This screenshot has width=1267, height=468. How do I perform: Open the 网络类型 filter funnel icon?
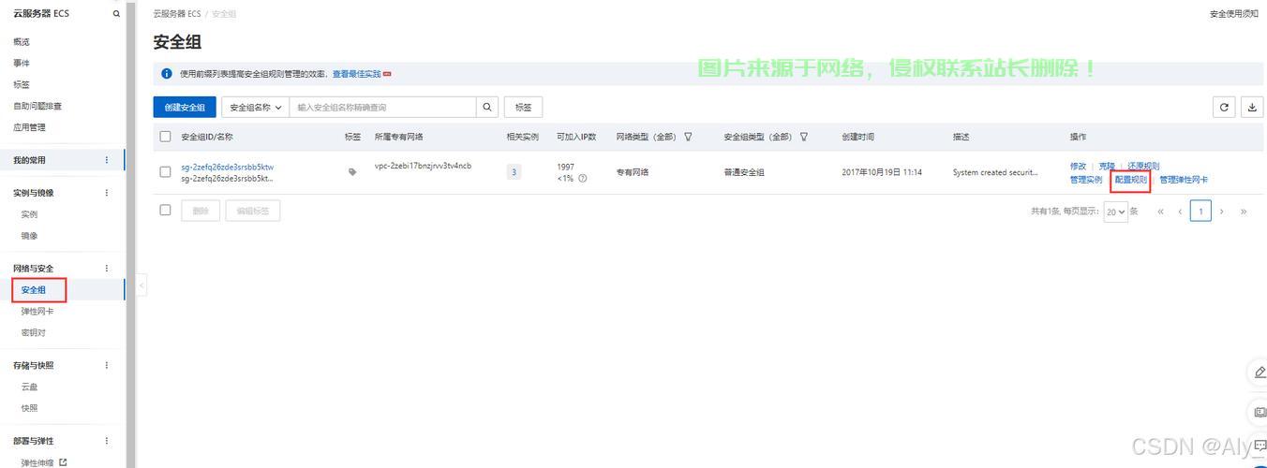[x=688, y=137]
